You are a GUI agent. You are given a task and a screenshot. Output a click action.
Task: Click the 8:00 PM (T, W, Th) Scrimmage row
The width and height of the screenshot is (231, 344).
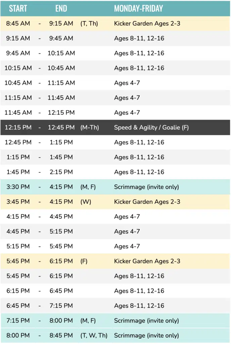pos(115,336)
